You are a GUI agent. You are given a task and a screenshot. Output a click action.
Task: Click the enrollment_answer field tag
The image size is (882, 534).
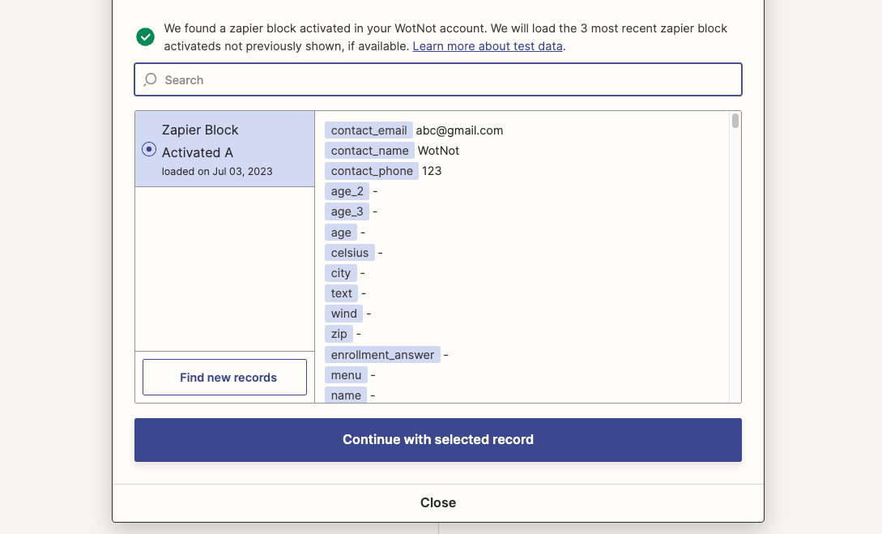click(382, 354)
